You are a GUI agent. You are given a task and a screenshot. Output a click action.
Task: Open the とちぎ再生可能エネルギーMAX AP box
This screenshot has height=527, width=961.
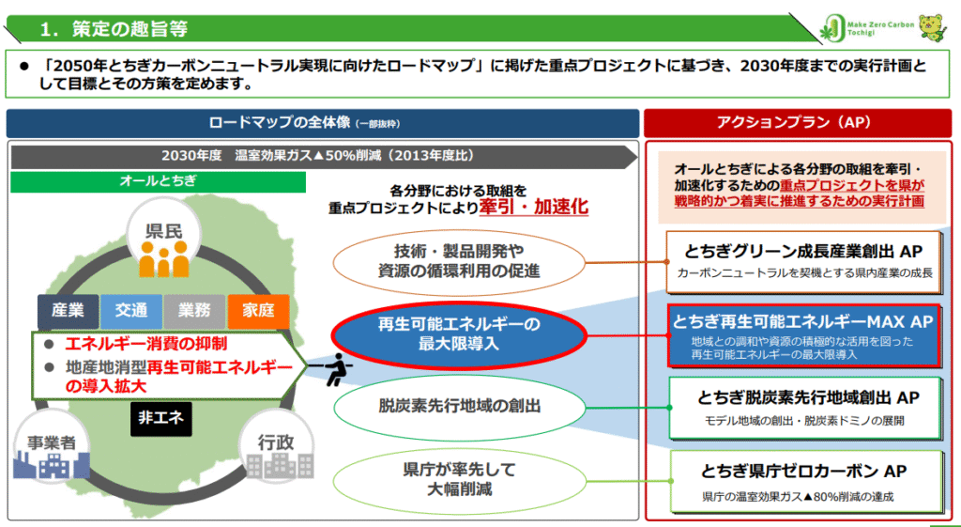[803, 335]
